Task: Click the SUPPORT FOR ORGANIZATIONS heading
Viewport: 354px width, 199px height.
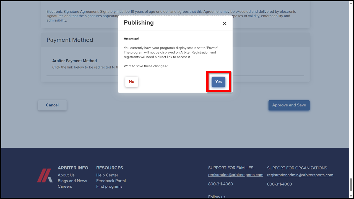Action: (297, 168)
